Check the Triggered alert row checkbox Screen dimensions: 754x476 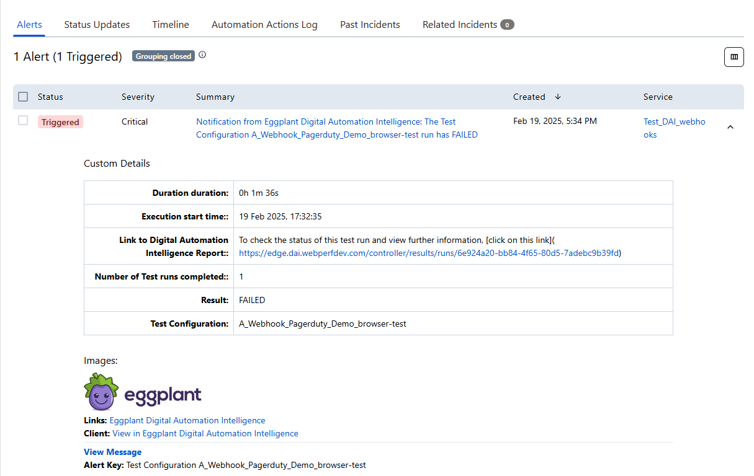[23, 121]
